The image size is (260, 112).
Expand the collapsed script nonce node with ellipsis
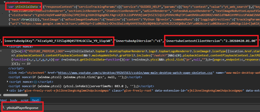coord(8,82)
